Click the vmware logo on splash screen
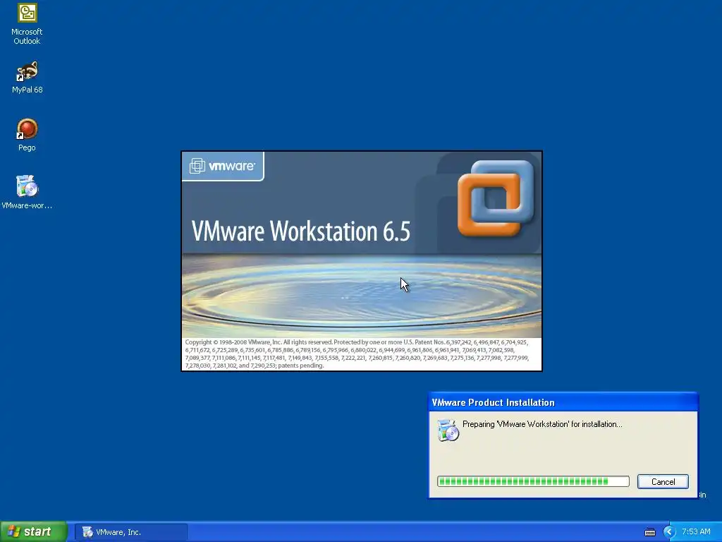The height and width of the screenshot is (542, 722). (222, 166)
